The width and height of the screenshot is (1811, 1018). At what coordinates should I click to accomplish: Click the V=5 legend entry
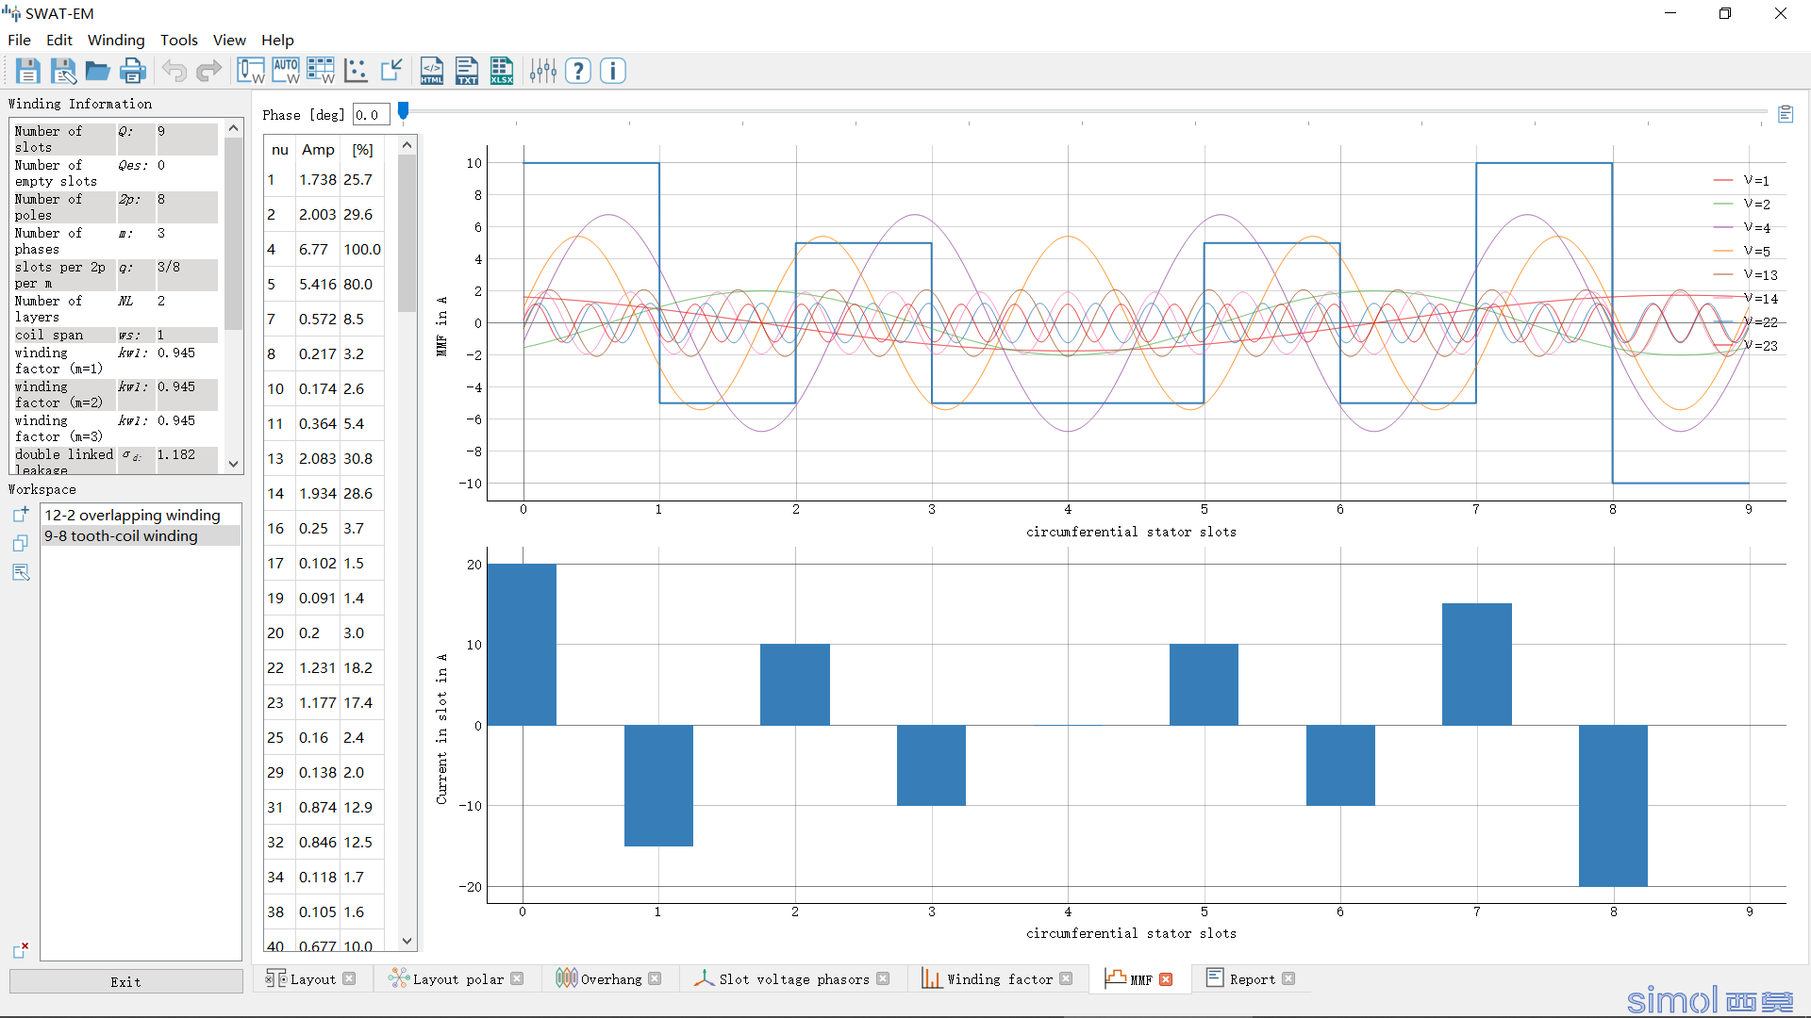click(x=1742, y=251)
